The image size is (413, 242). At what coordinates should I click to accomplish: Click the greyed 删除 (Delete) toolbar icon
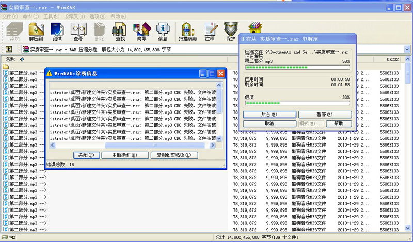point(99,31)
